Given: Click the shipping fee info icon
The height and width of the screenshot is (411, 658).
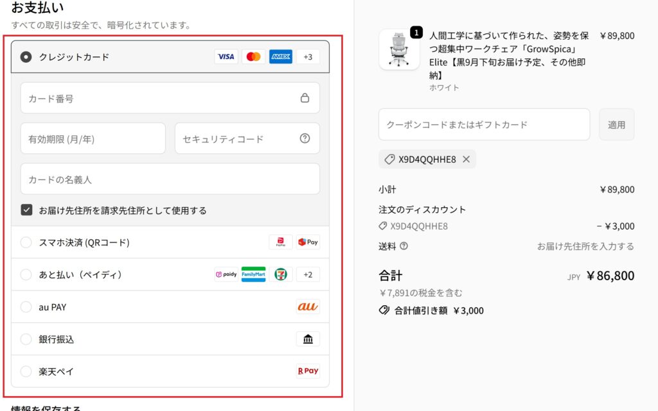Looking at the screenshot, I should point(404,246).
